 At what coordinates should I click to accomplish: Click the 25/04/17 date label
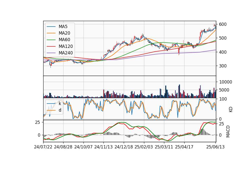pos(184,147)
